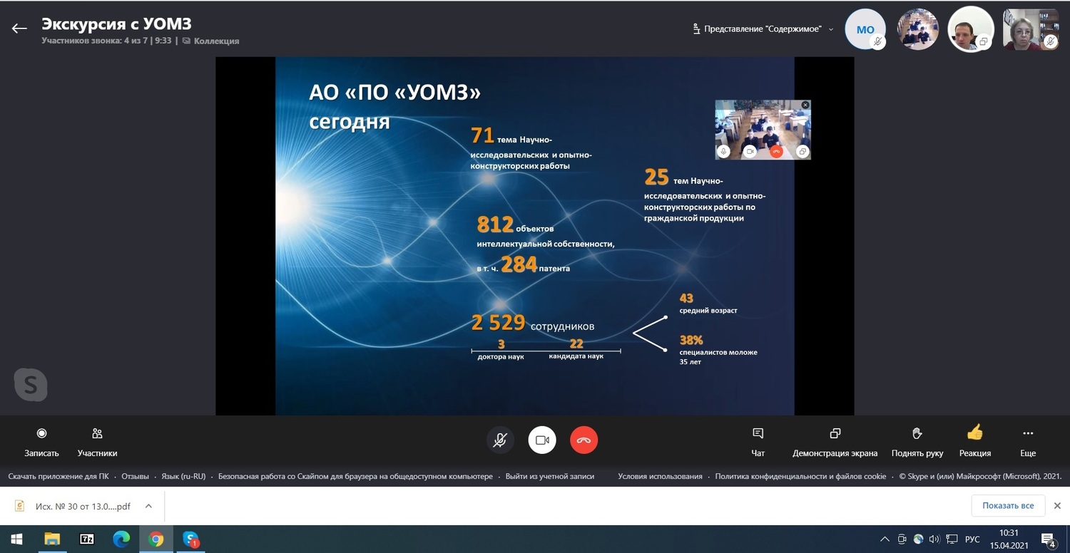
Task: Mute microphone in the floating self-view window
Action: (723, 151)
